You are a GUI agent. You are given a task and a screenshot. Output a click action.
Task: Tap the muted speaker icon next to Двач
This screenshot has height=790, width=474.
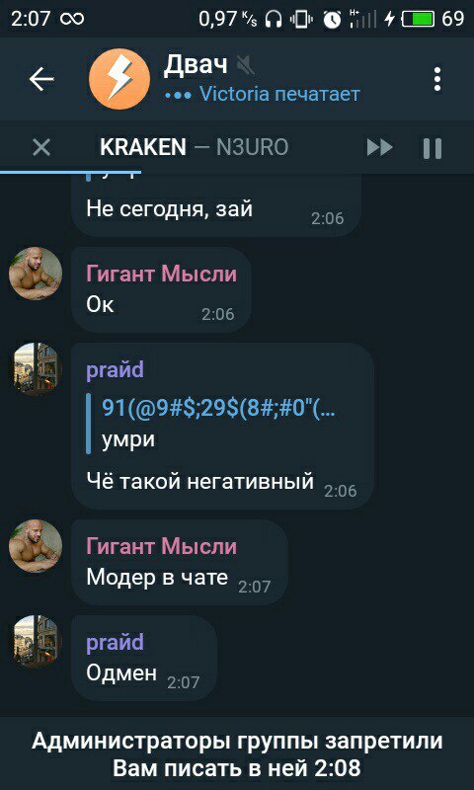tap(246, 65)
